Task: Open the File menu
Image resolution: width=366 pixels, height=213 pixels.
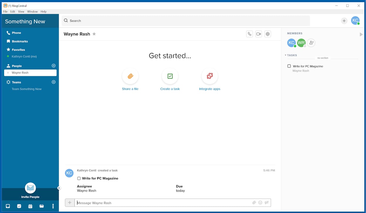Action: (x=5, y=12)
